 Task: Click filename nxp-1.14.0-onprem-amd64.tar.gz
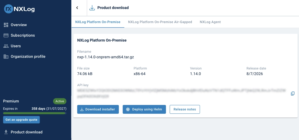click(105, 57)
